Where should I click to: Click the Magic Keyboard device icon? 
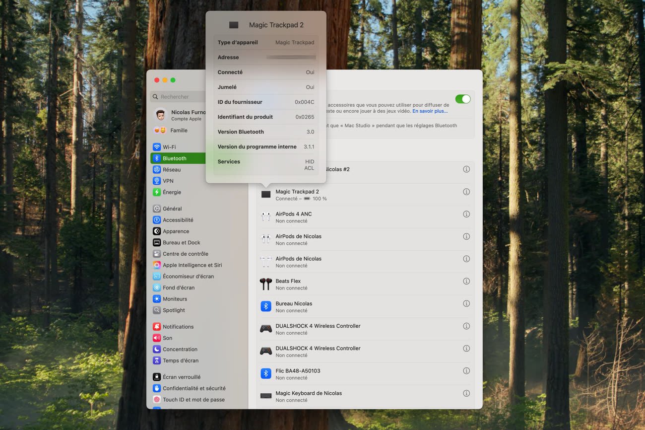(x=266, y=396)
